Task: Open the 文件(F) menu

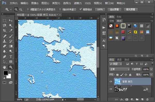Action: 14,3
